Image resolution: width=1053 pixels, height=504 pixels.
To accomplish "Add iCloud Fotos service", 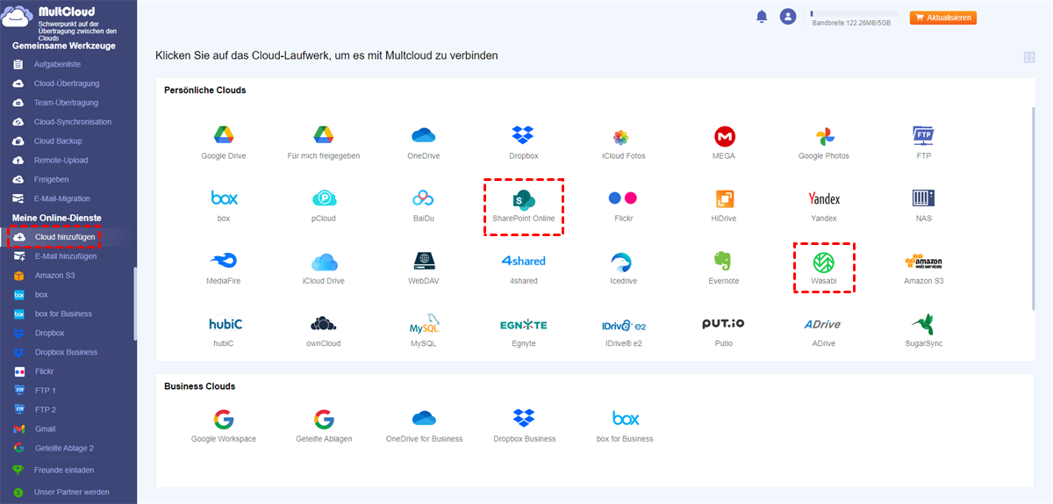I will 623,143.
